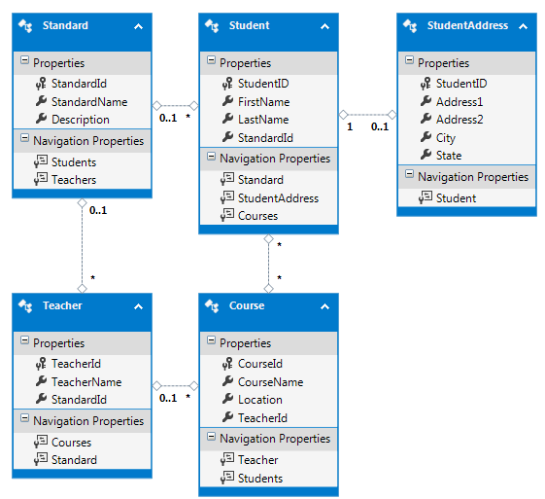Click navigation icon beside StudentAddress in Student
545x499 pixels.
(x=227, y=197)
